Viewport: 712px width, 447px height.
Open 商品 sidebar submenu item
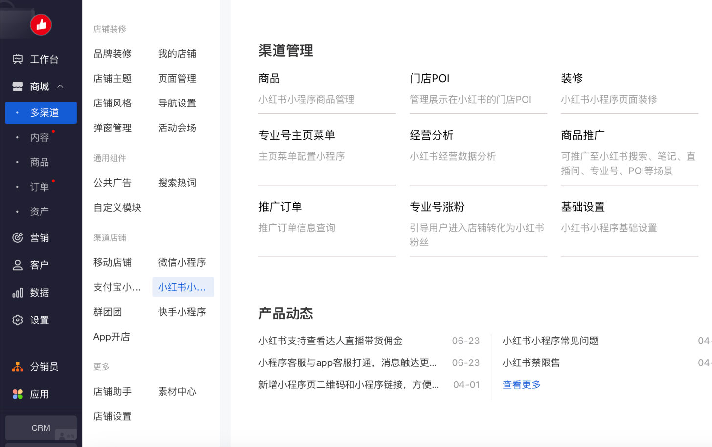(x=40, y=162)
